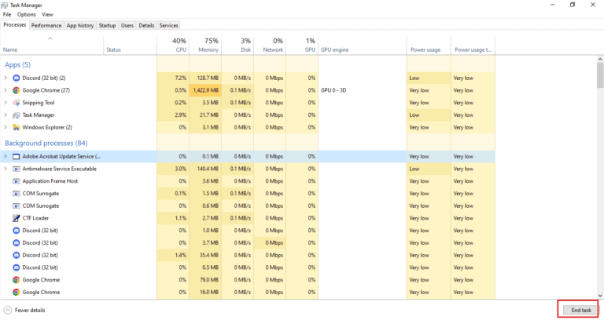Select the 1,422.9 MB memory cell
This screenshot has width=604, height=320.
tap(205, 90)
